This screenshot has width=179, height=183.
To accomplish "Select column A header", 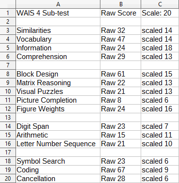I will 58,4.
